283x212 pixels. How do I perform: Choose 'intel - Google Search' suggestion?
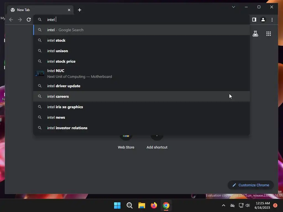tap(141, 30)
